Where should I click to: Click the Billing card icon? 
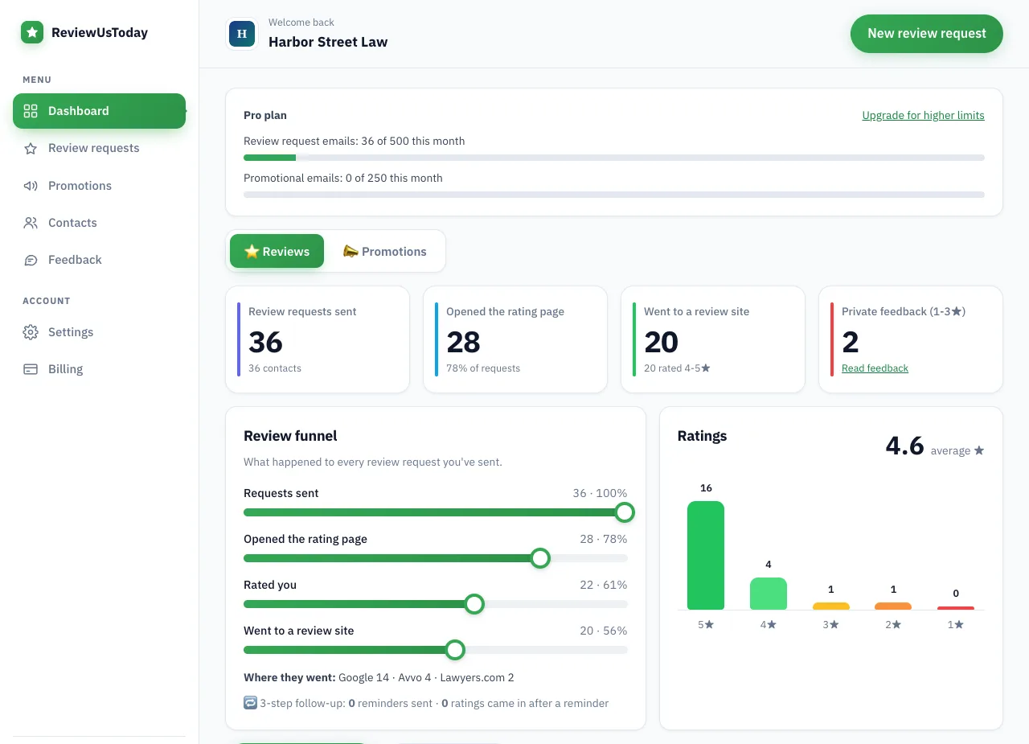(x=31, y=369)
